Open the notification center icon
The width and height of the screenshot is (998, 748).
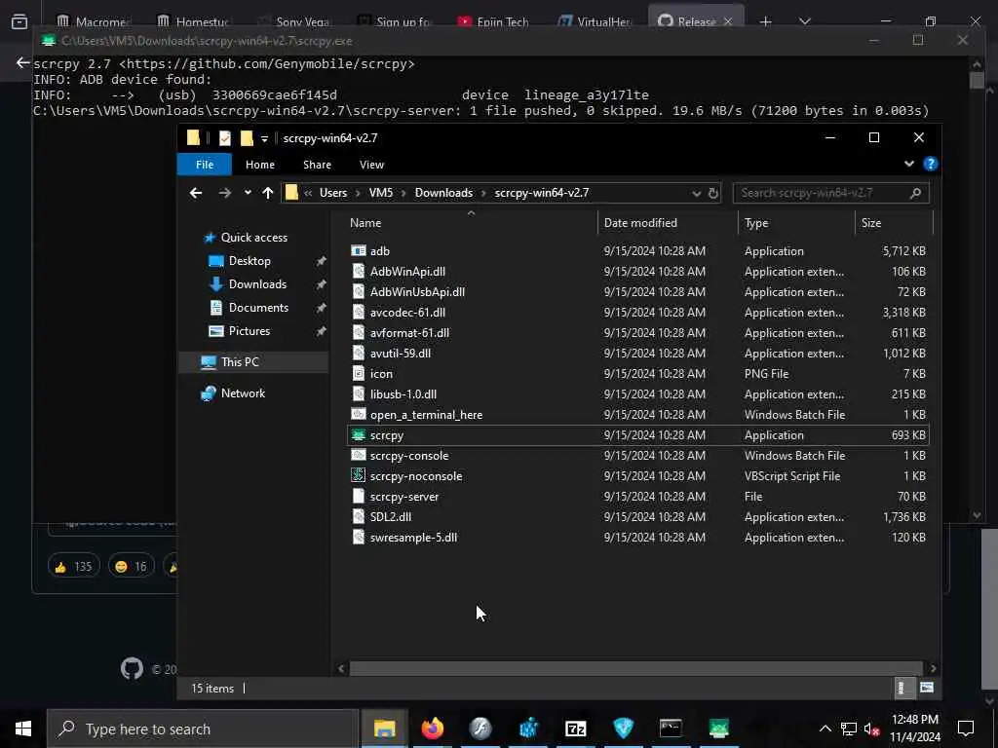pos(966,729)
